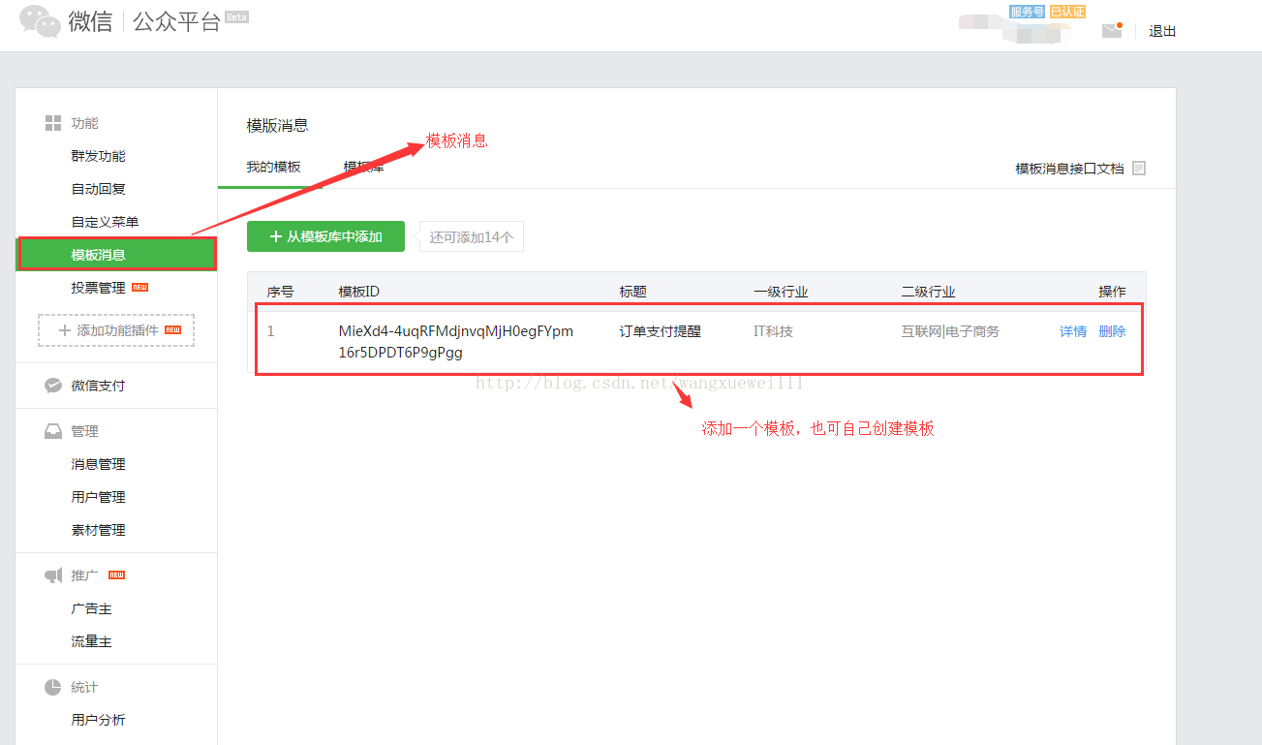The image size is (1262, 745).
Task: Click the 二级行业 column header
Action: pos(928,292)
